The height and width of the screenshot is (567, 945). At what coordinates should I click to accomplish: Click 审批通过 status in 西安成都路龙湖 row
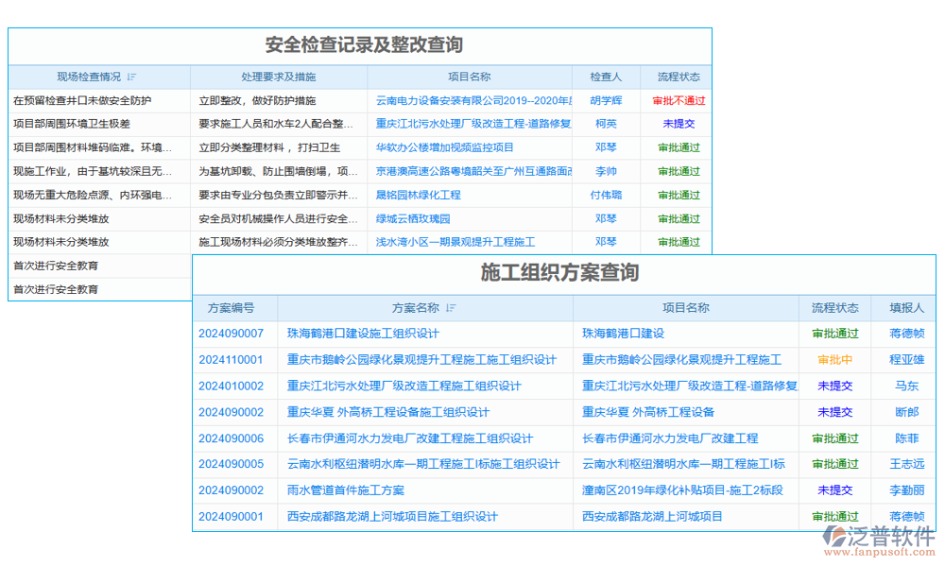833,516
